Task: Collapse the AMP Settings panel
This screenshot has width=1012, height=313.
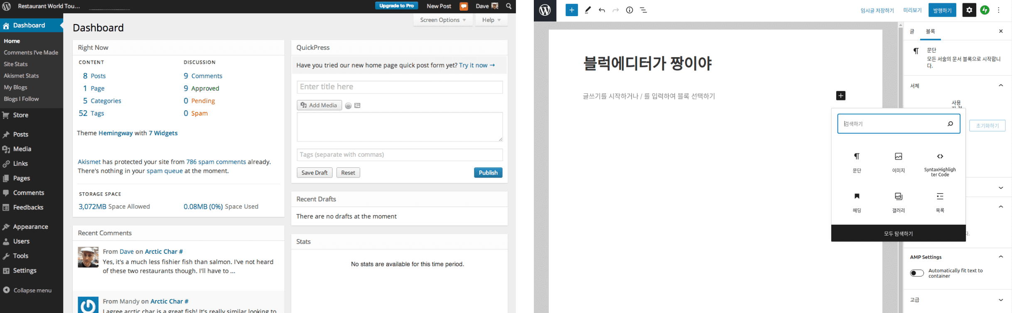Action: [x=1000, y=257]
